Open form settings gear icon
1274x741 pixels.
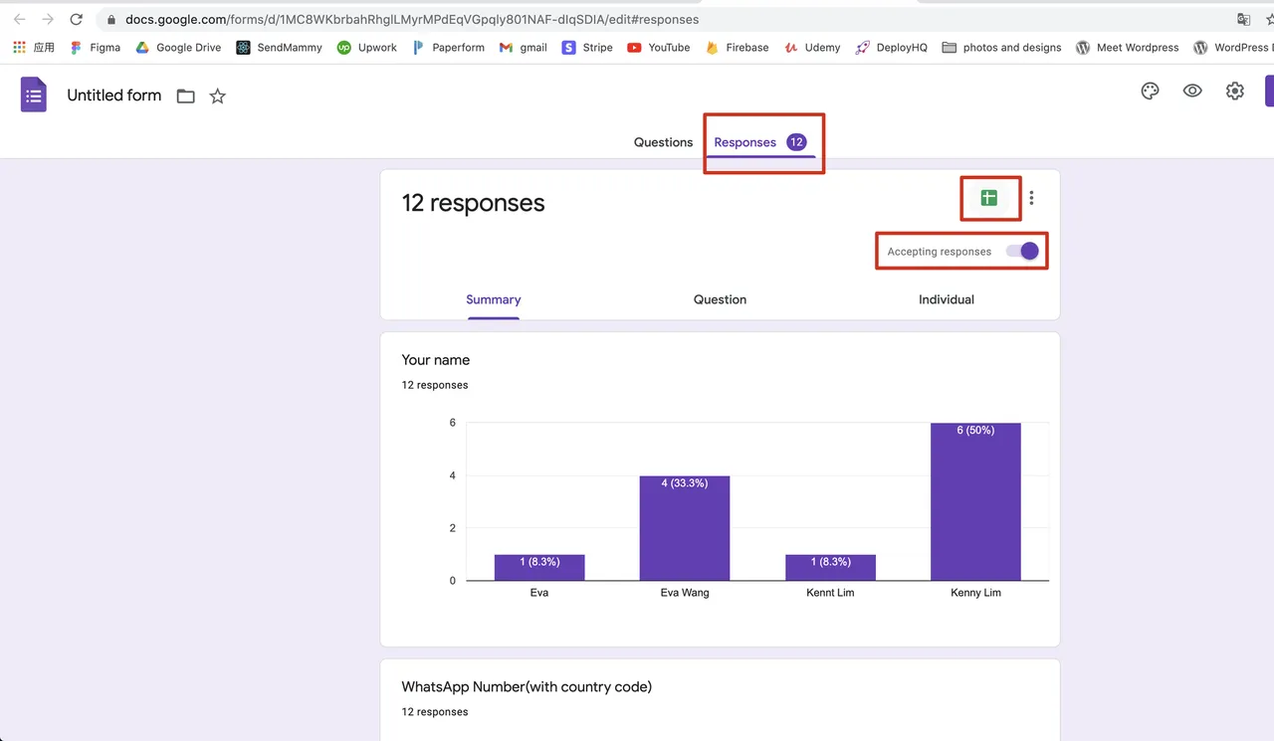(1235, 92)
